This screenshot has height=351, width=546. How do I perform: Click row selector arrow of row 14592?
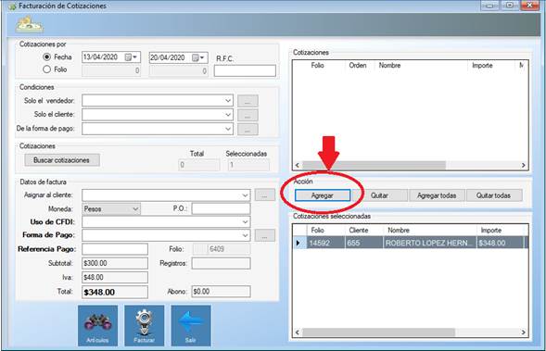299,243
